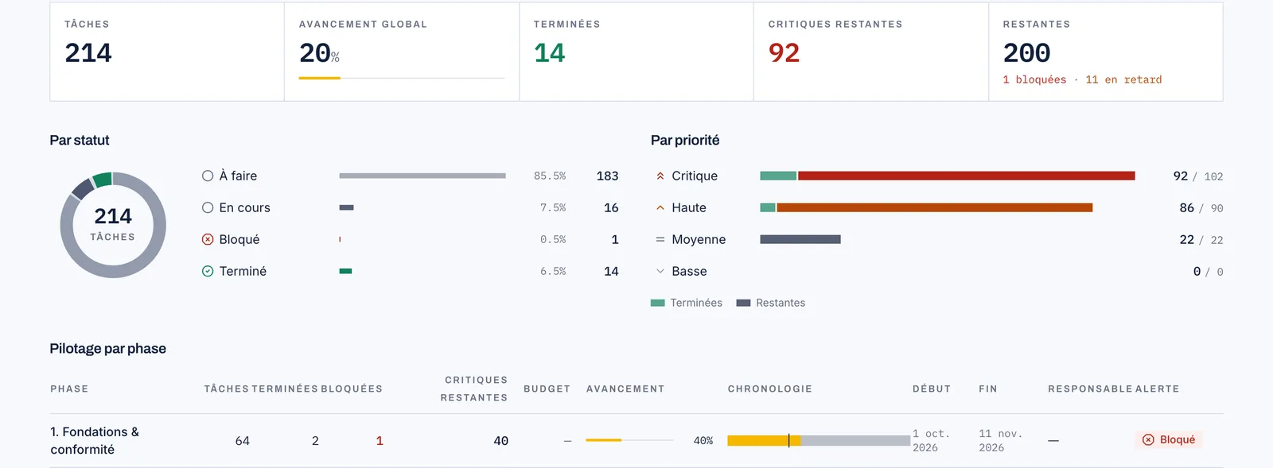Select the Haute chevron-up priority icon

(x=660, y=208)
